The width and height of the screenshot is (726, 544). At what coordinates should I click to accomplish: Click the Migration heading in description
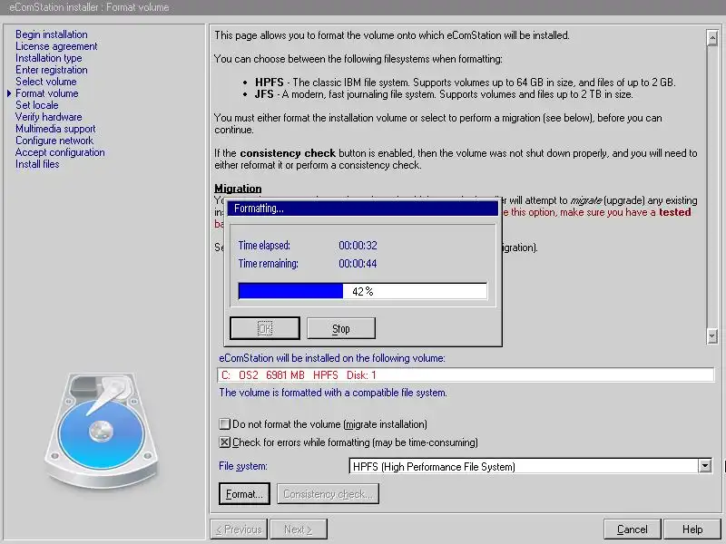(238, 189)
